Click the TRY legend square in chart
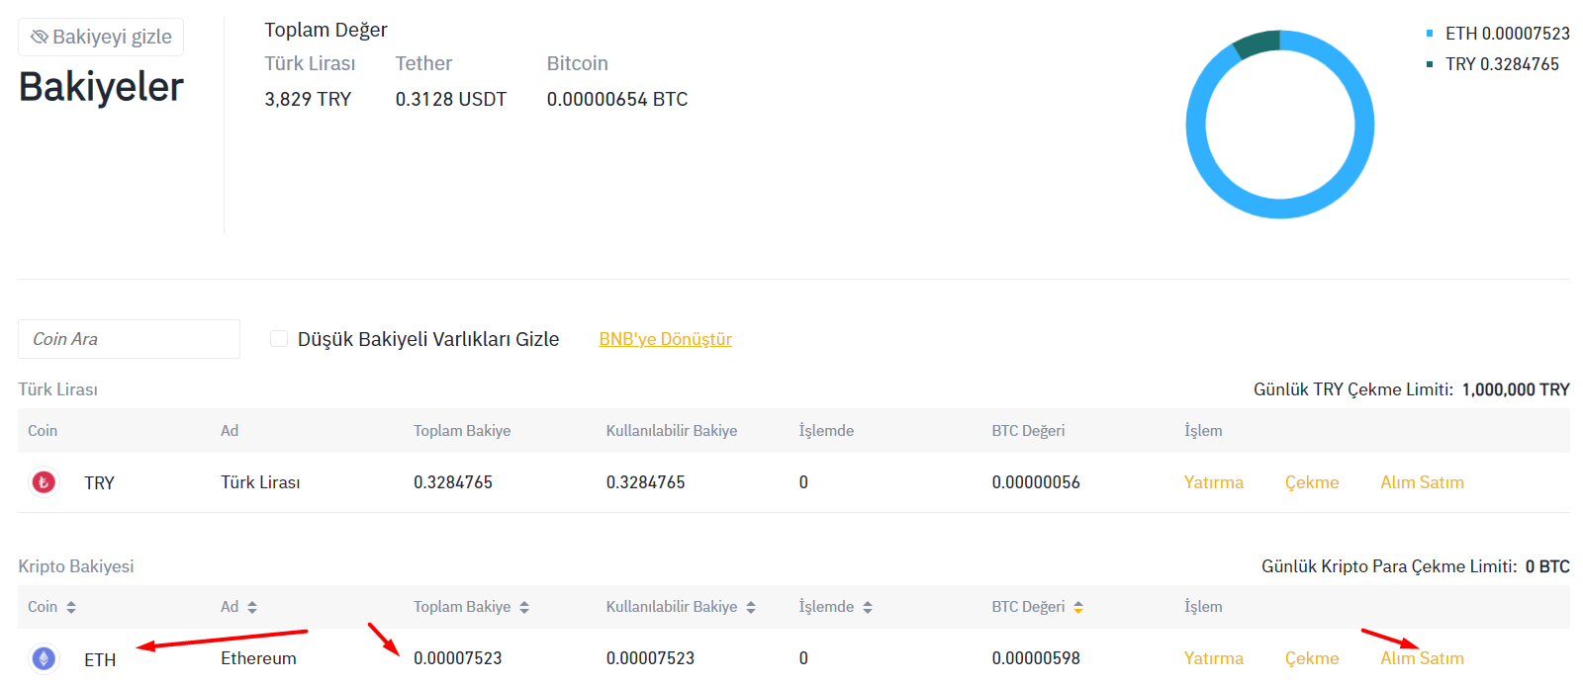The height and width of the screenshot is (685, 1583). pyautogui.click(x=1430, y=64)
